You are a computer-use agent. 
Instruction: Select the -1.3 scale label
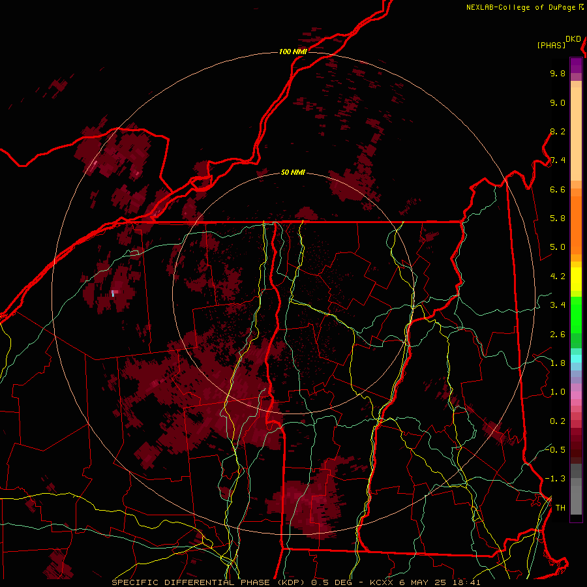(x=555, y=479)
